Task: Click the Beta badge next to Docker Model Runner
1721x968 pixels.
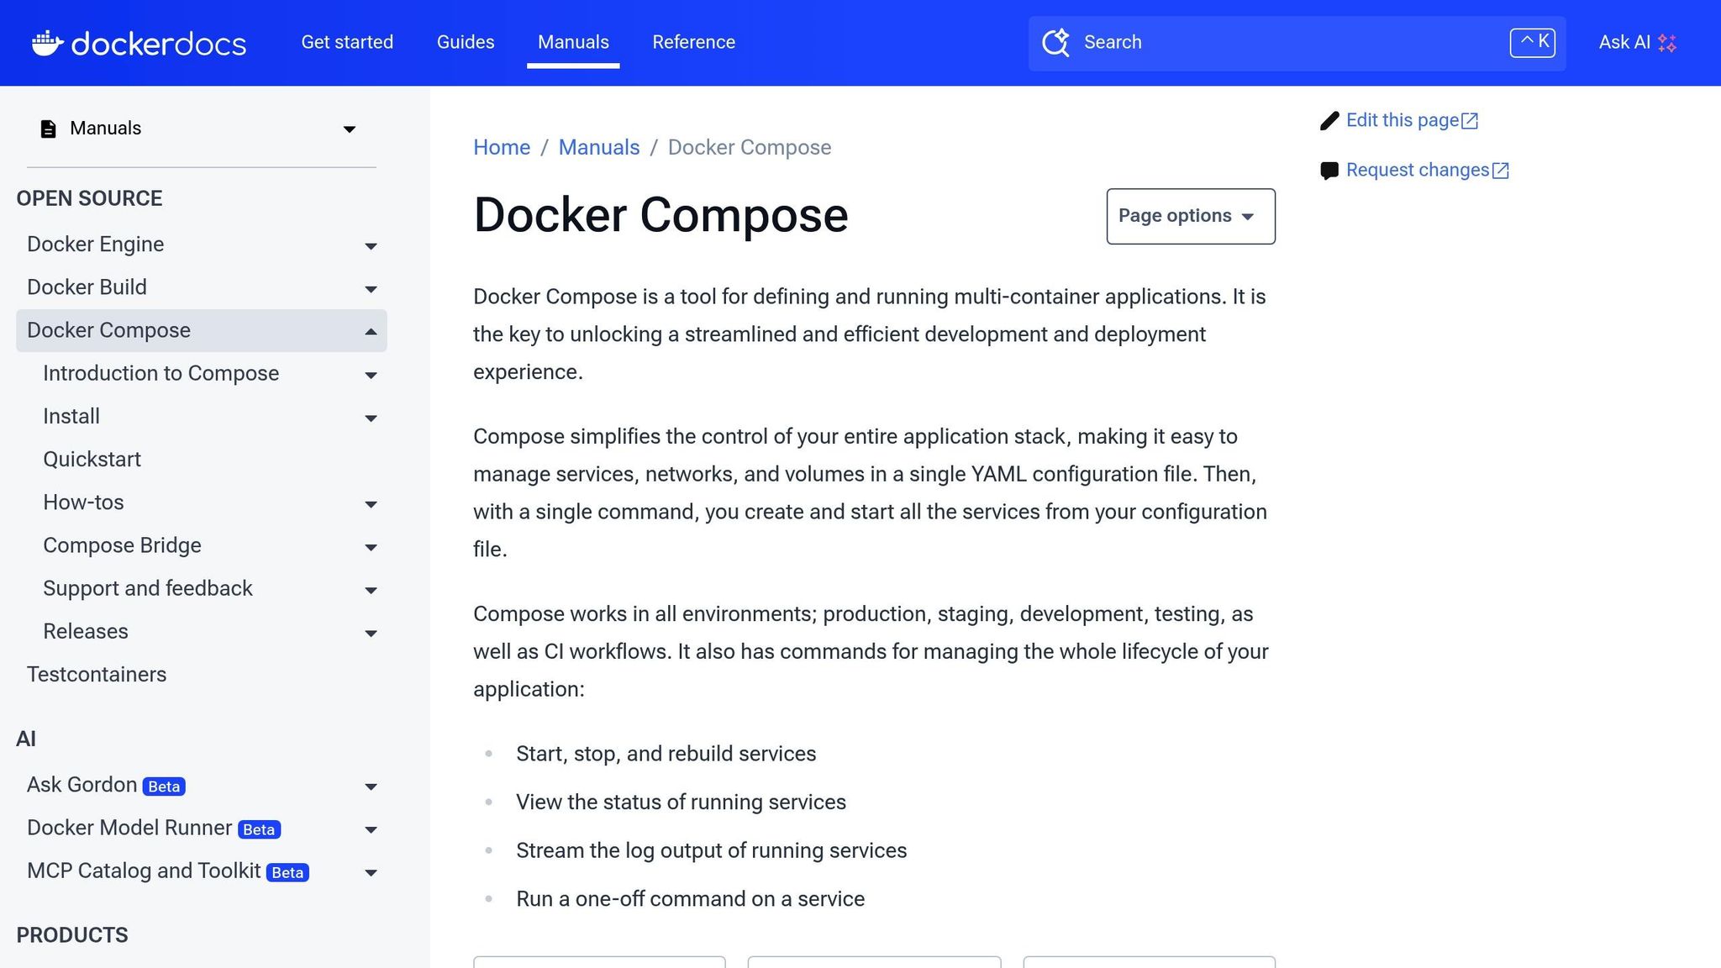Action: tap(259, 829)
